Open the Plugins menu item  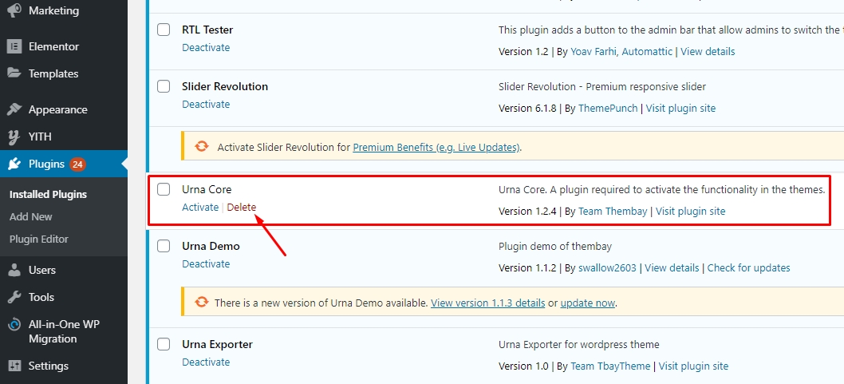pos(46,164)
